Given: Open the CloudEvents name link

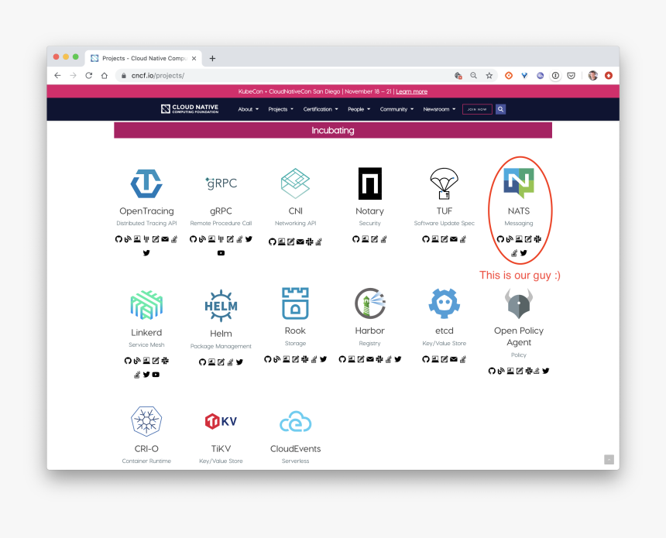Looking at the screenshot, I should (295, 448).
